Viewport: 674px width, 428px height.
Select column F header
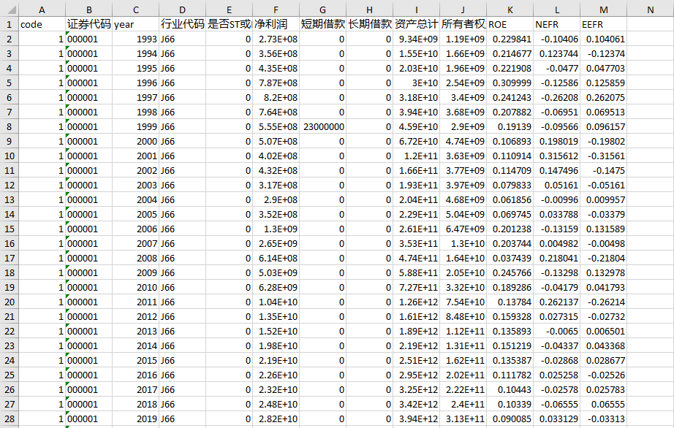tap(276, 9)
